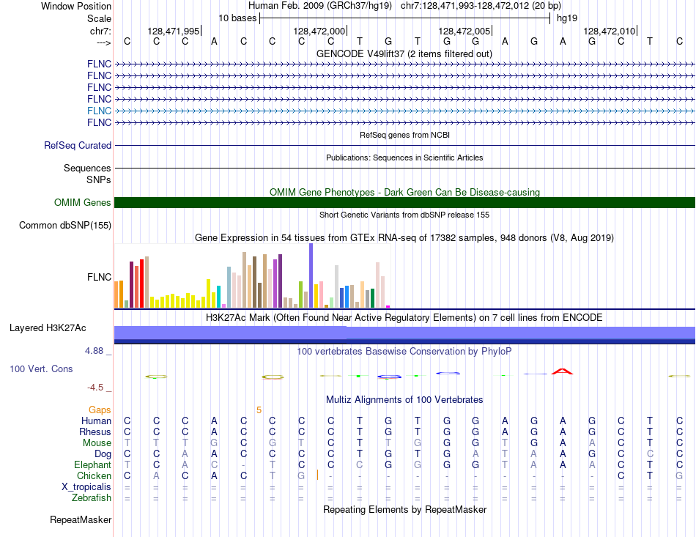The width and height of the screenshot is (696, 537).
Task: Click the red A in PhyloP conservation track
Action: [x=563, y=371]
